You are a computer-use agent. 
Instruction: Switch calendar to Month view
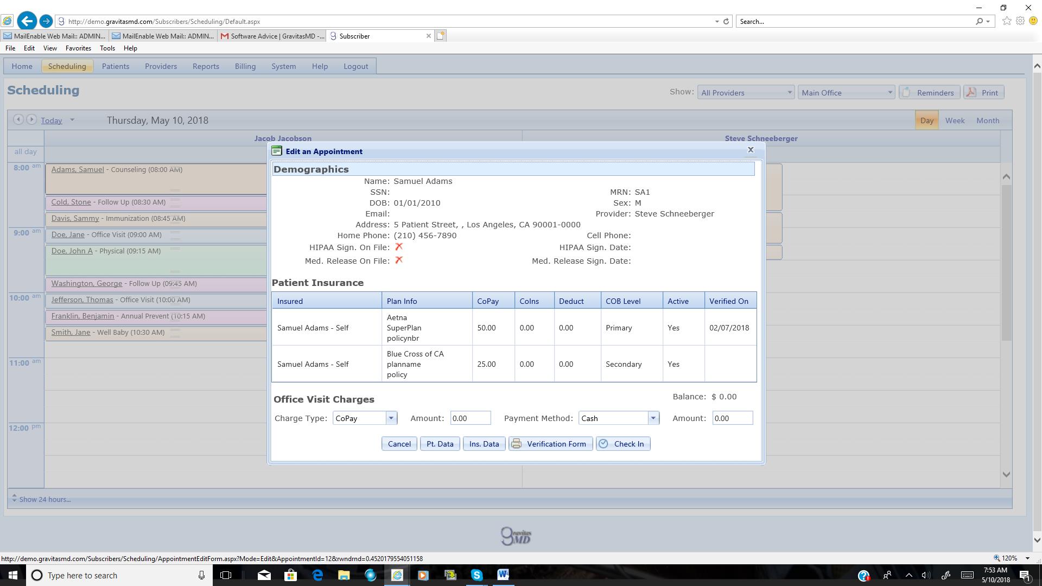(x=987, y=120)
